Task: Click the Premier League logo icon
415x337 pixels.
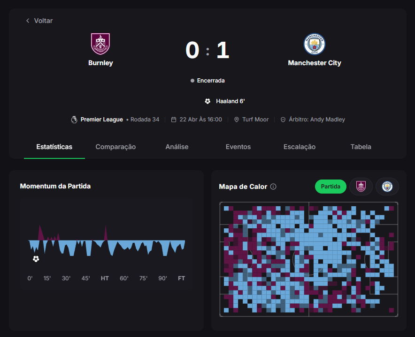Action: coord(74,120)
